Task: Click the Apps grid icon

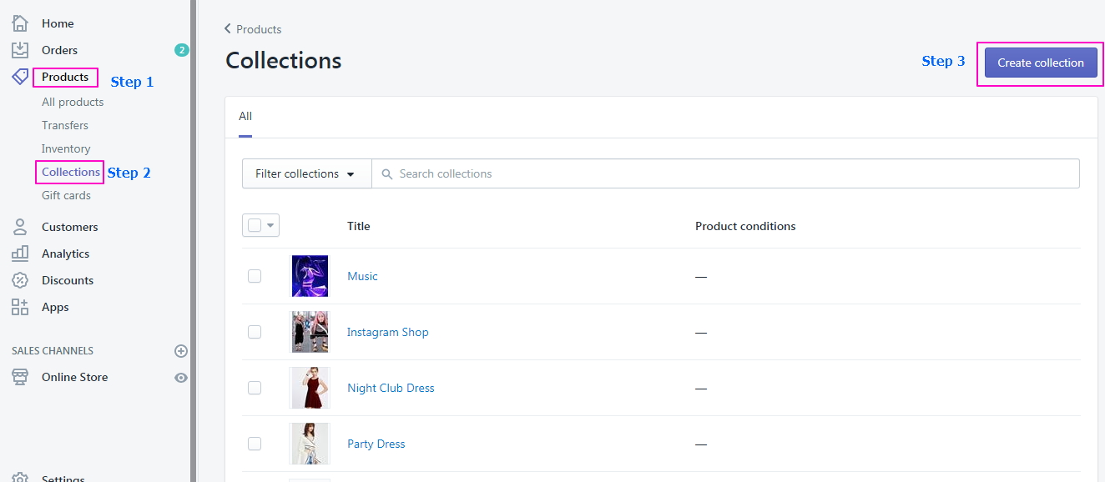Action: tap(20, 307)
